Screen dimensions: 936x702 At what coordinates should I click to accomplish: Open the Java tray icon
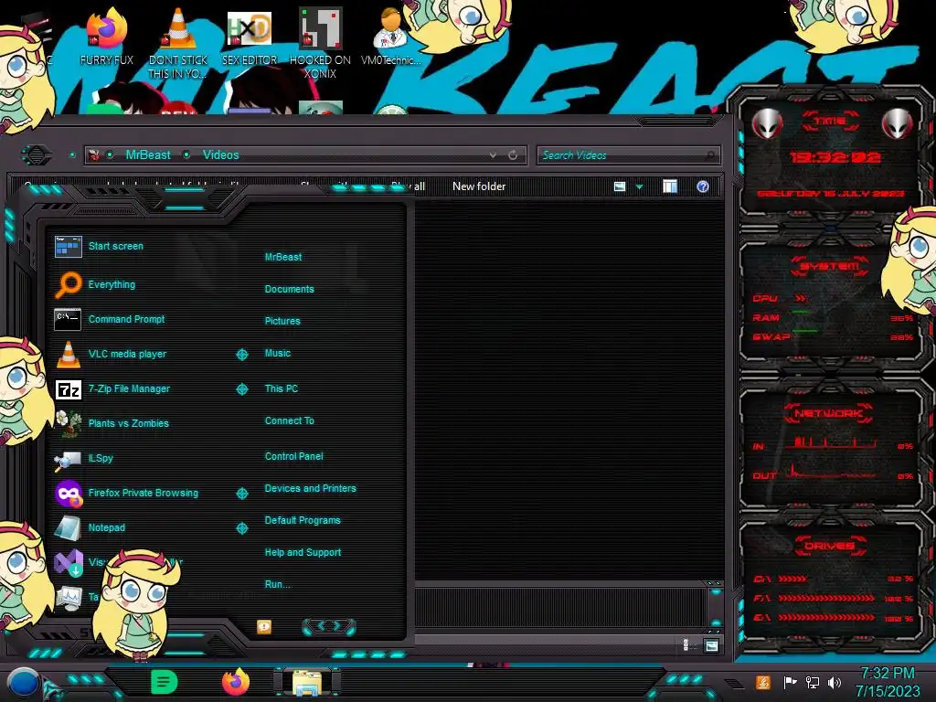[763, 682]
